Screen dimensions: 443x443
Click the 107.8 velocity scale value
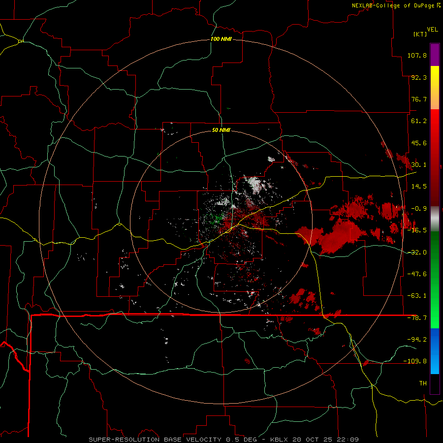click(417, 55)
